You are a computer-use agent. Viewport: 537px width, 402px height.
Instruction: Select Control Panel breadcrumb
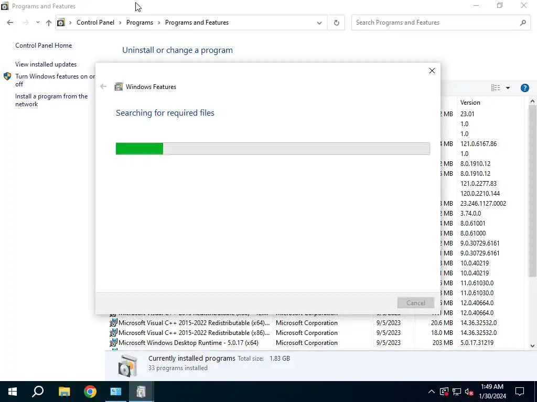pyautogui.click(x=95, y=23)
